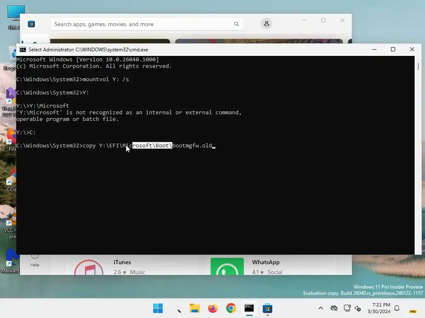Image resolution: width=425 pixels, height=318 pixels.
Task: Select the Microsoft Store taskbar icon
Action: pyautogui.click(x=267, y=308)
